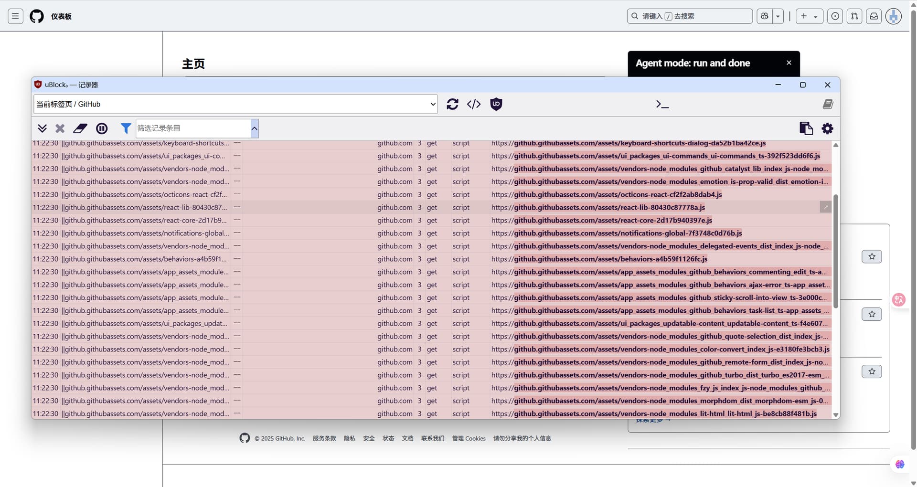Open the 安全 footer link
Viewport: 917px width, 487px height.
(369, 438)
